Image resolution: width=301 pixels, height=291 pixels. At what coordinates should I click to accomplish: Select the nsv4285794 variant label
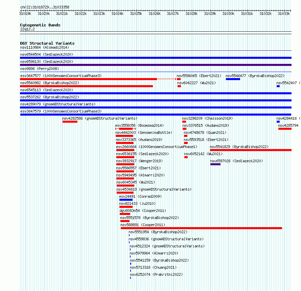[288, 125]
